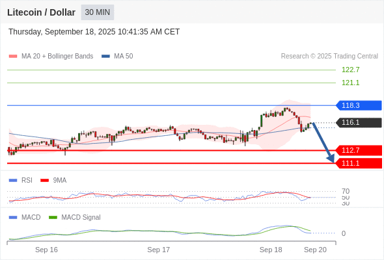Click the 9MA red legend marker

(x=44, y=181)
